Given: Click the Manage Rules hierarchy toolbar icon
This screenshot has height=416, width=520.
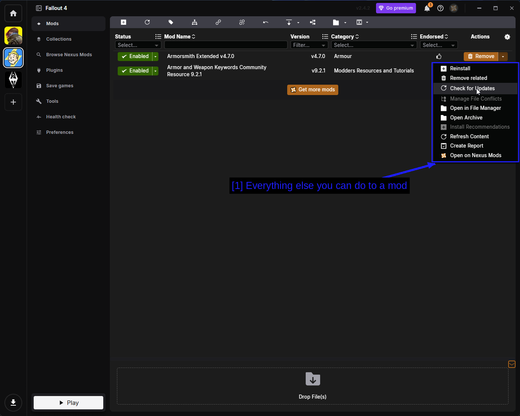Looking at the screenshot, I should [195, 22].
